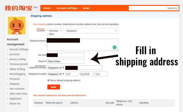The height and width of the screenshot is (112, 183).
Task: Toggle Set as default shipping address checkbox
Action: [48, 80]
